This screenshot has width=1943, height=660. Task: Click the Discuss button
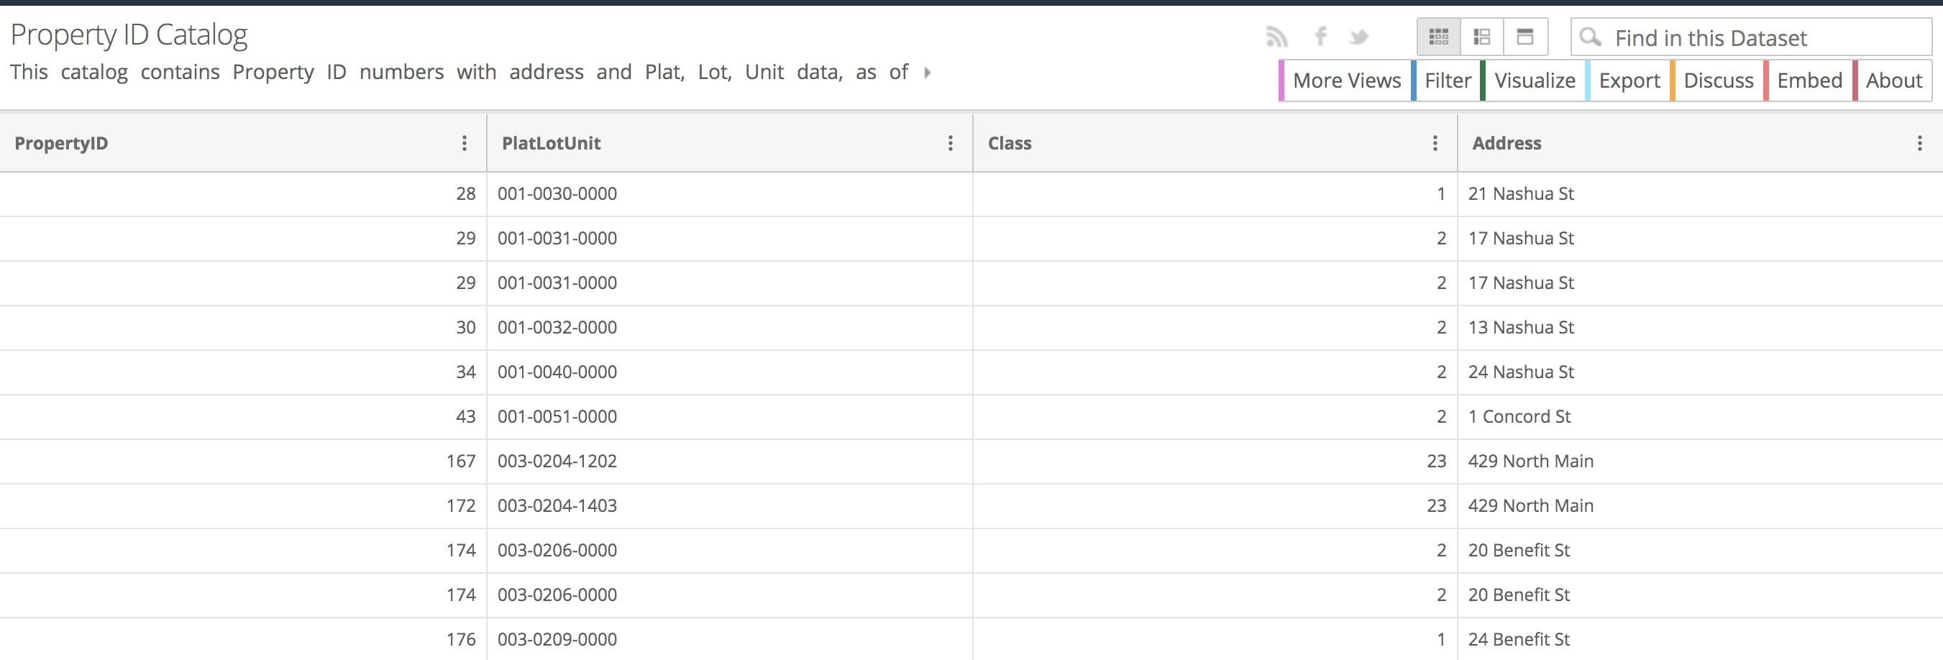1718,80
